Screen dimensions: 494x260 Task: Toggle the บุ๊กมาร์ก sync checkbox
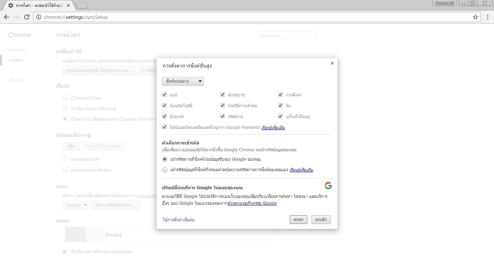165,116
